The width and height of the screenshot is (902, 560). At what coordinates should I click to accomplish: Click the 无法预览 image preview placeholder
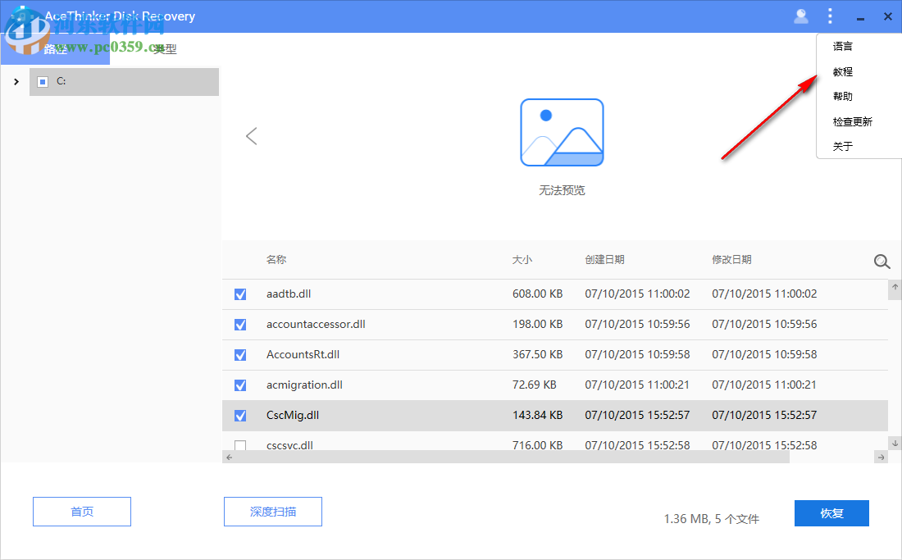(x=562, y=133)
